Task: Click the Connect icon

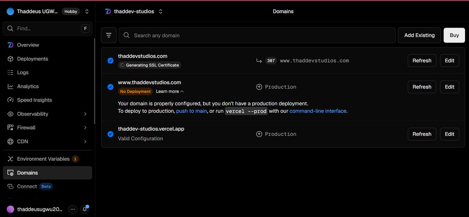Action: (10, 187)
